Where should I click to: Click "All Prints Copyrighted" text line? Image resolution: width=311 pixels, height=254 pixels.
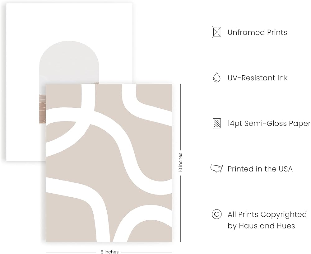click(267, 214)
